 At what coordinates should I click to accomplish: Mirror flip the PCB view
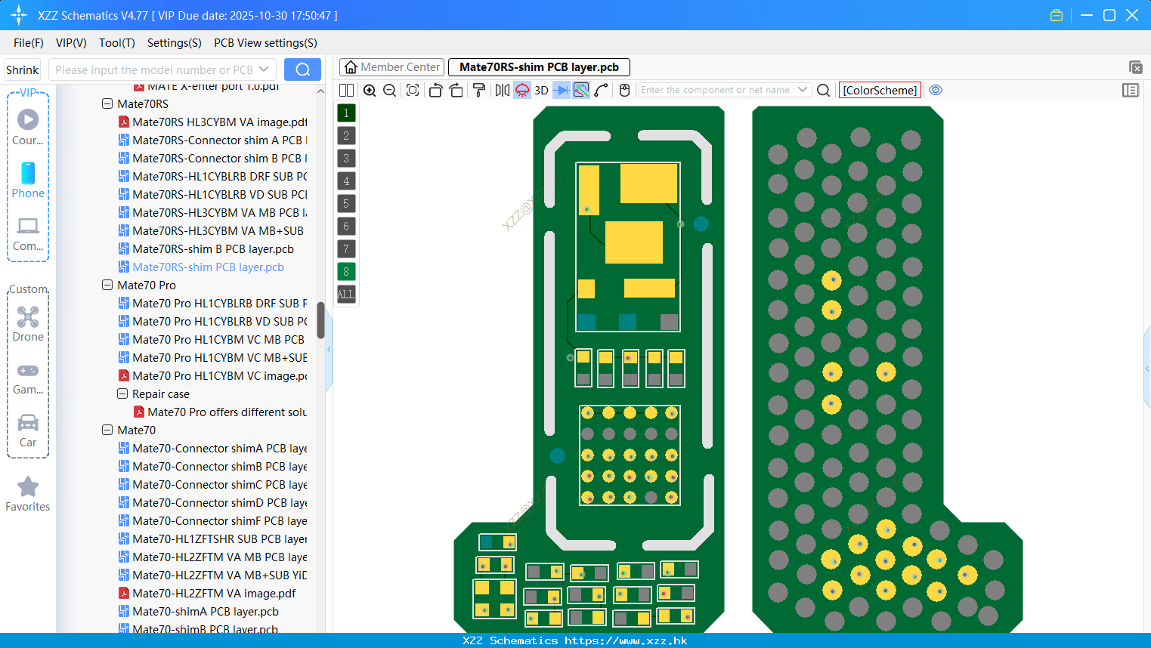point(503,90)
